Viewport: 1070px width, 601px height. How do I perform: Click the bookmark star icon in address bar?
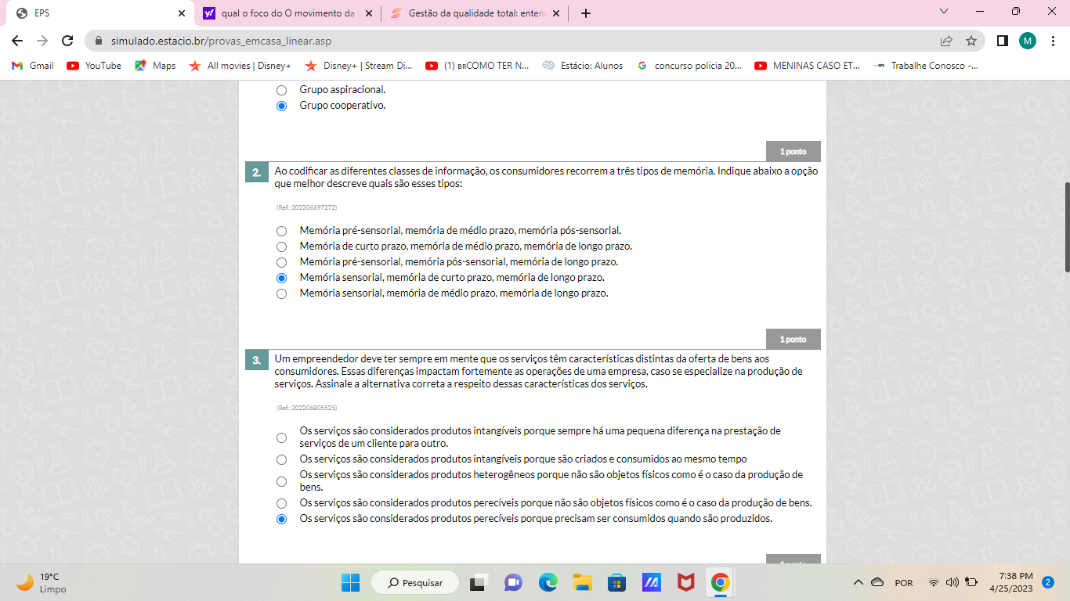coord(971,41)
